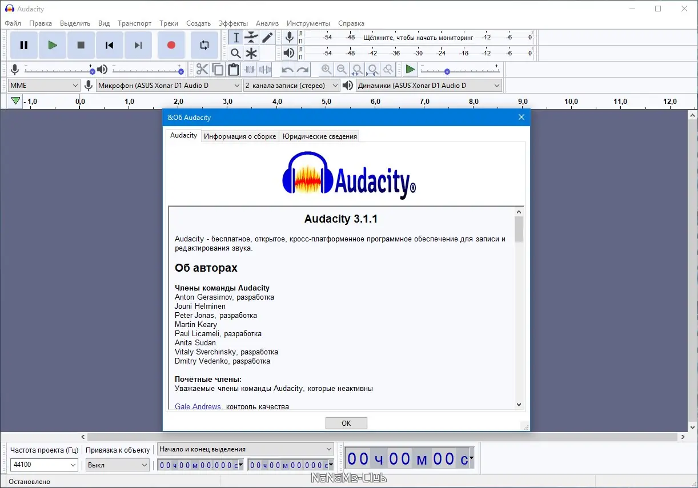Click the horizontal scrollbar right arrow
Screen dimensions: 698x488
[683, 437]
